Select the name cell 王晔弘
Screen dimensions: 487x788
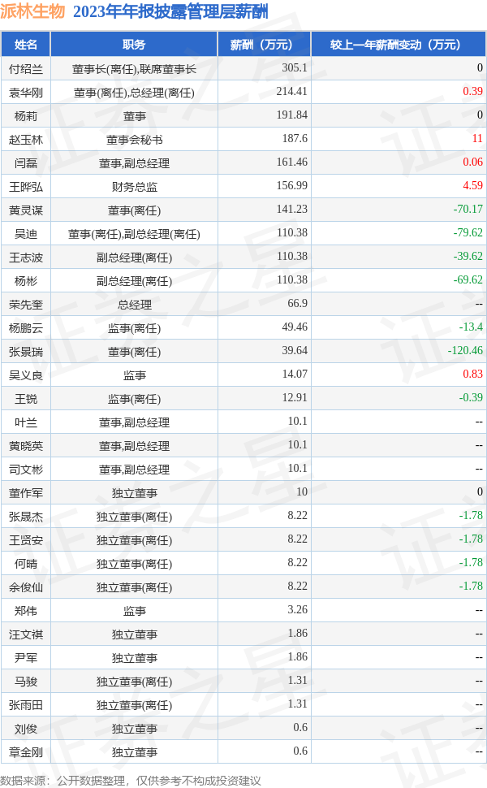26,187
